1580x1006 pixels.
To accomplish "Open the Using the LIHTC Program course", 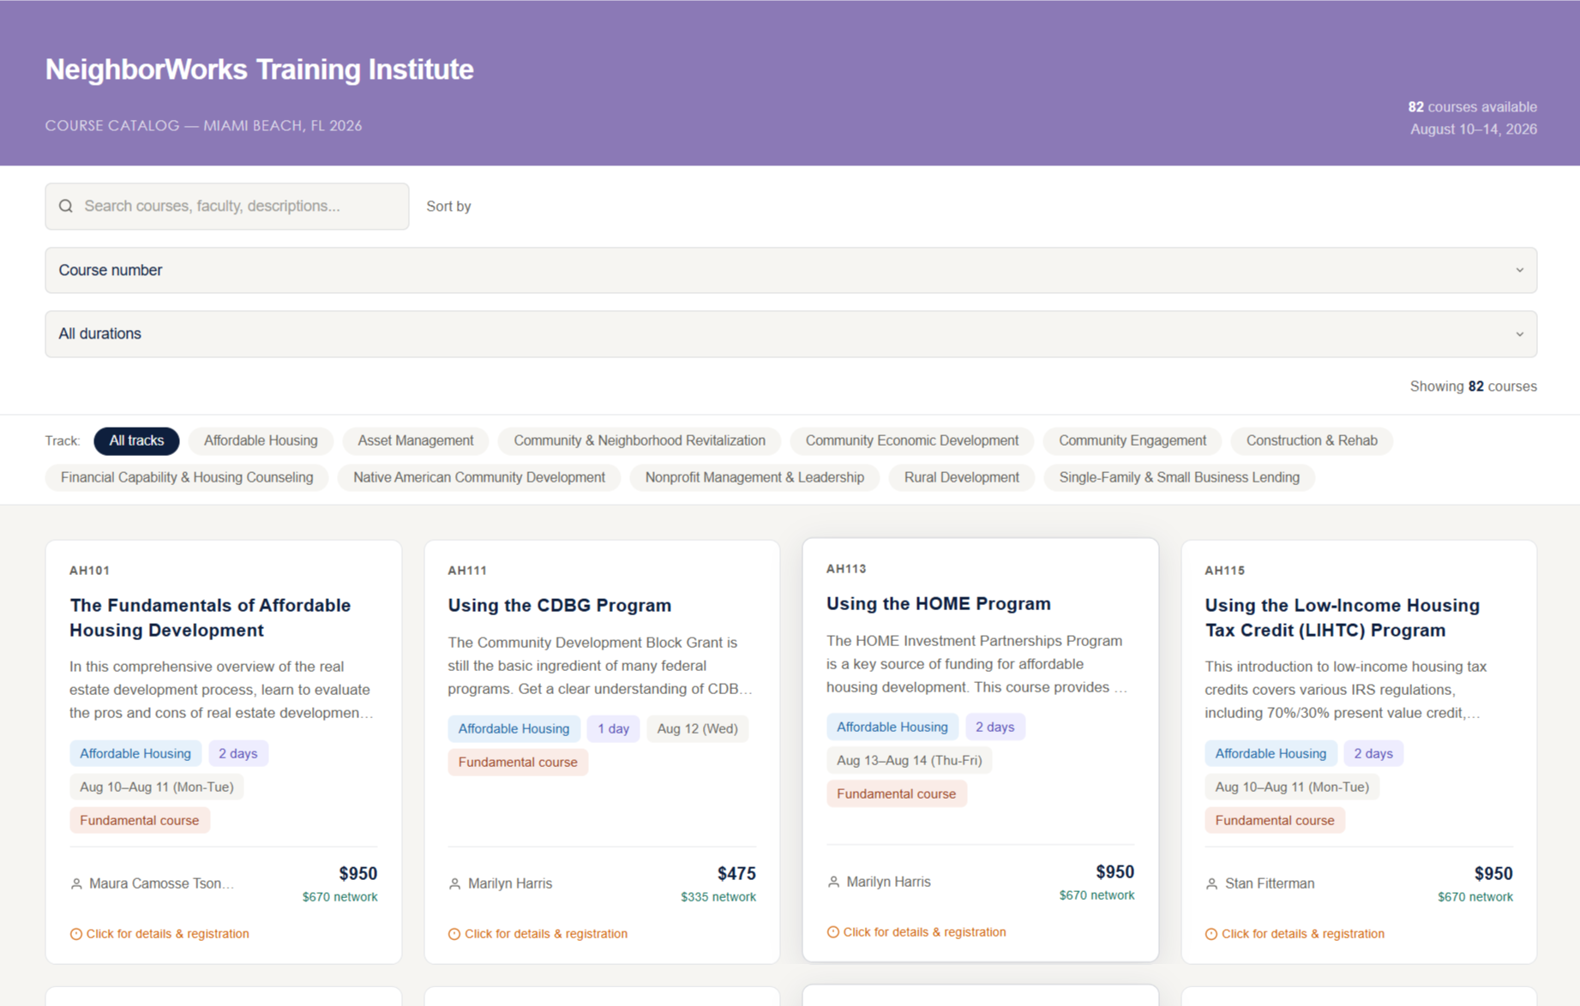I will click(1343, 618).
